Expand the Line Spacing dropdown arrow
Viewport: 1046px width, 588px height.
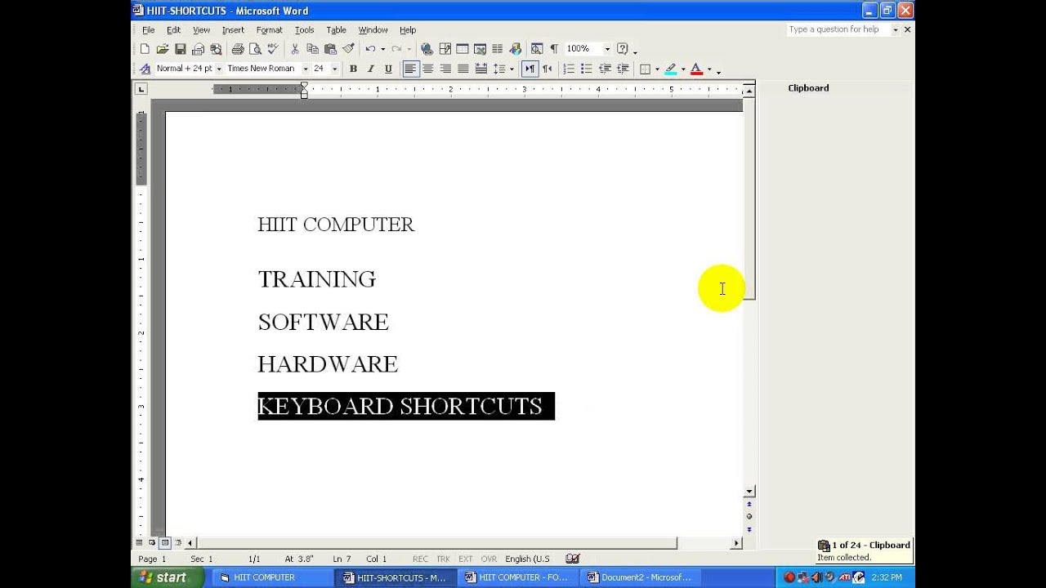click(x=512, y=69)
